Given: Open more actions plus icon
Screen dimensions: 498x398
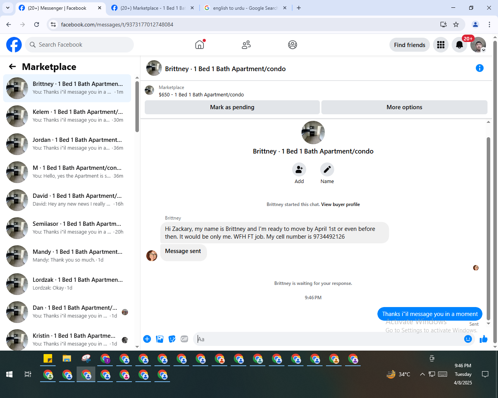Looking at the screenshot, I should (x=147, y=339).
